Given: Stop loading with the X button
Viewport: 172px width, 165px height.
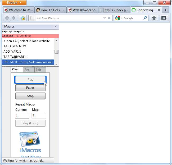Looking at the screenshot, I should (x=109, y=18).
